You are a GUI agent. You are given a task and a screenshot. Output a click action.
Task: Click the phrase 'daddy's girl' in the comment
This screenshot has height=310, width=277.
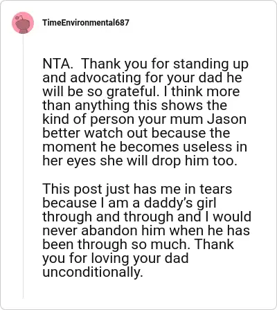180,203
